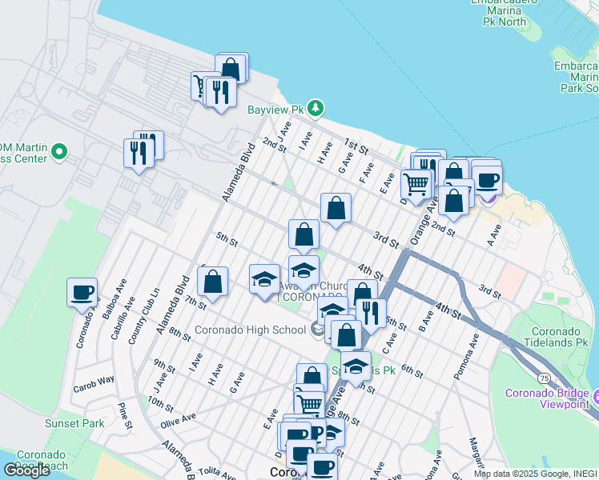599x480 pixels.
Task: Click the Country Club Ln label
Action: [x=143, y=316]
